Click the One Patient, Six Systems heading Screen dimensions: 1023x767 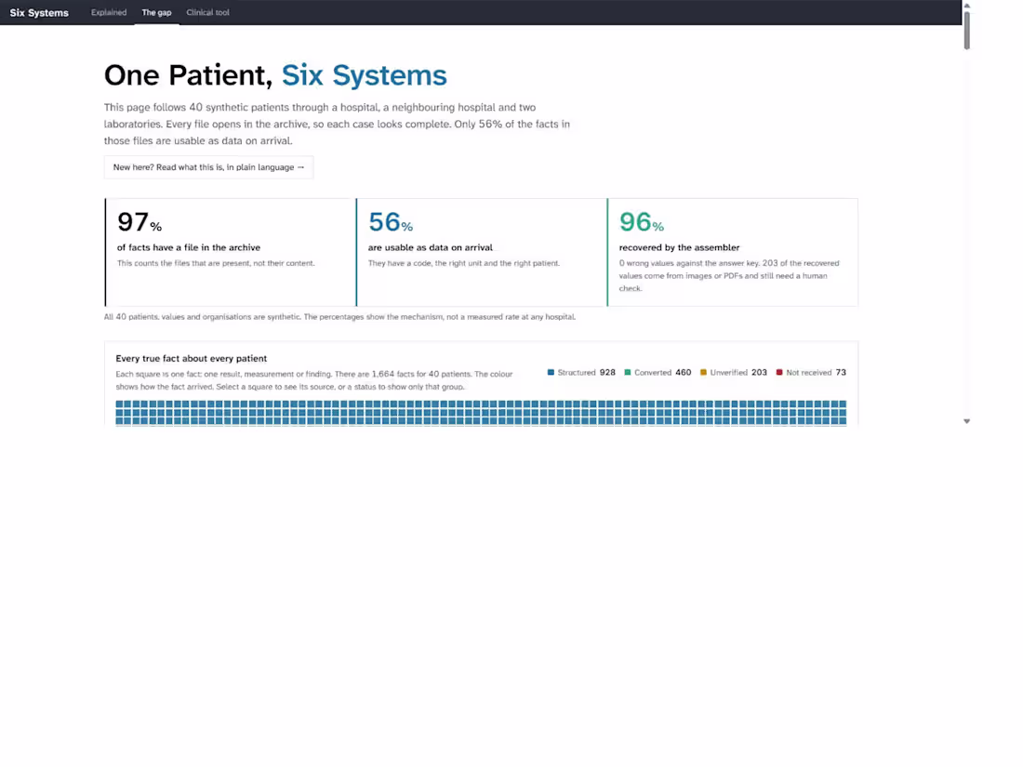[x=275, y=75]
